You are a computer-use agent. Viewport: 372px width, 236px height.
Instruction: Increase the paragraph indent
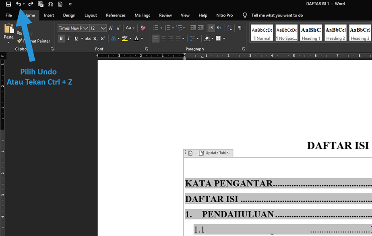(x=201, y=28)
